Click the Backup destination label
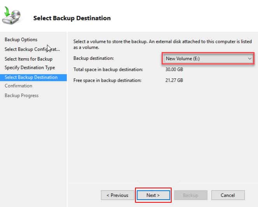The image size is (258, 207). tap(94, 58)
